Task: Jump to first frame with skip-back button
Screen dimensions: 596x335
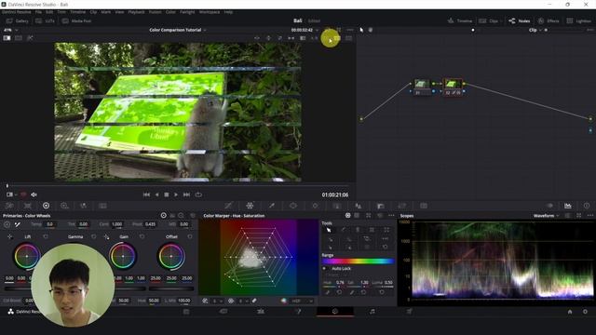Action: coord(146,194)
